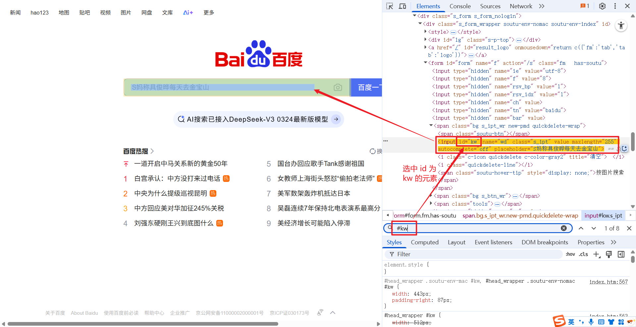Viewport: 636px width, 327px height.
Task: Close the element search bar
Action: [x=629, y=228]
